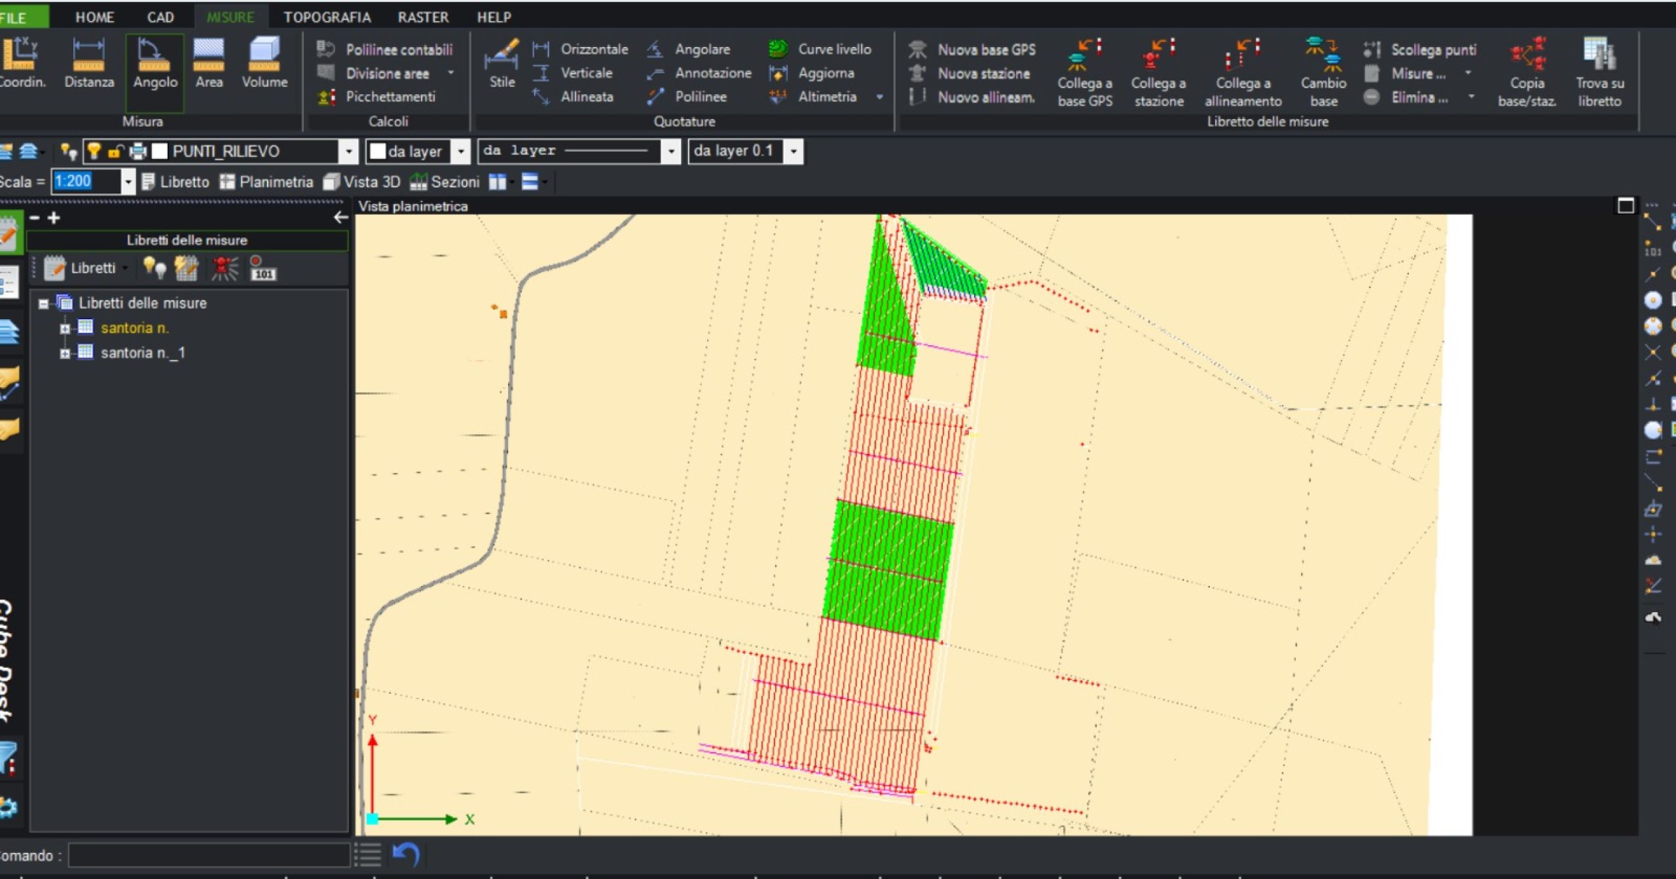Open the RASTER ribbon tab
The width and height of the screenshot is (1676, 879).
click(423, 17)
